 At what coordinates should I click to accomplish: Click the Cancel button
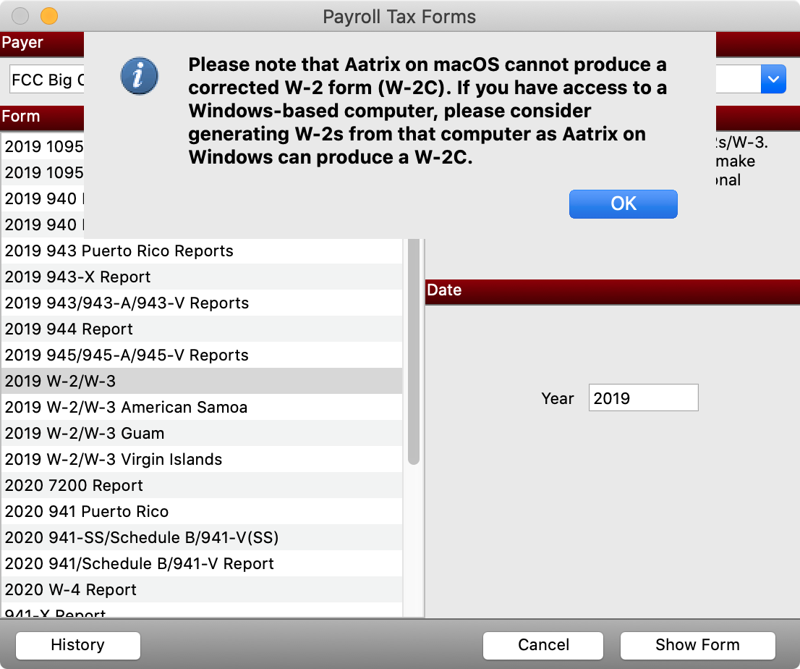point(542,644)
